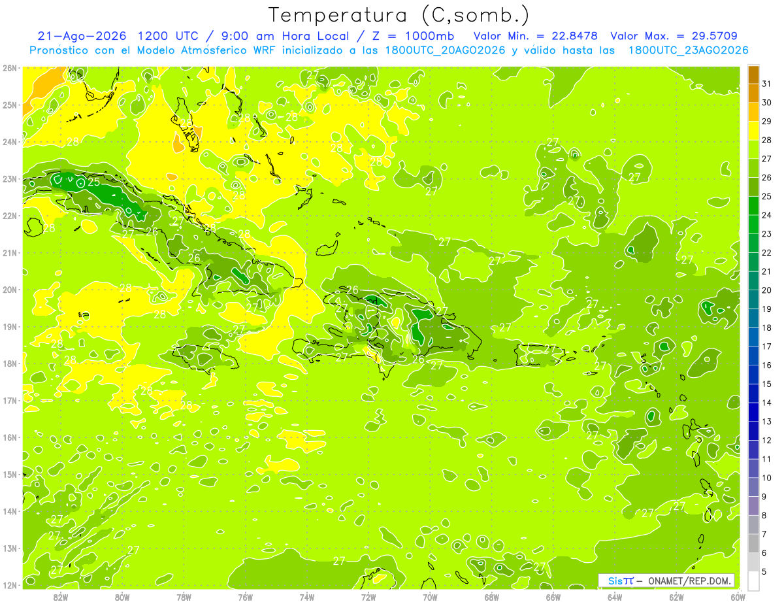Pick the white swatch below 5 in legend
The image size is (784, 606).
753,581
